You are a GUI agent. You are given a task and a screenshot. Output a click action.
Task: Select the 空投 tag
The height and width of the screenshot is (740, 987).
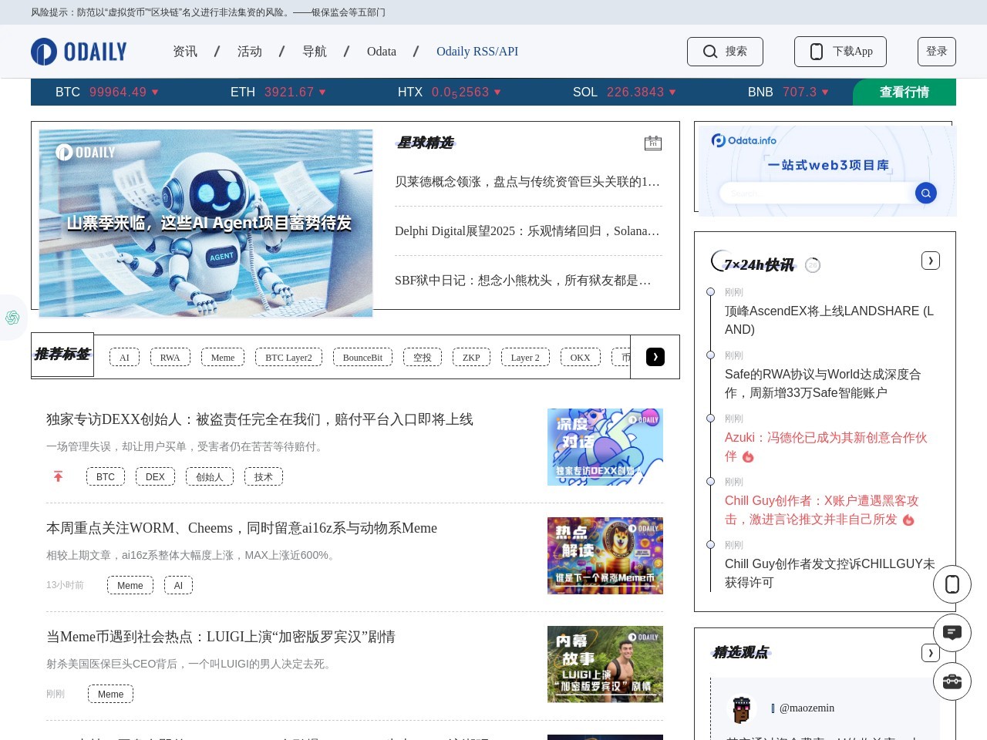(x=423, y=357)
